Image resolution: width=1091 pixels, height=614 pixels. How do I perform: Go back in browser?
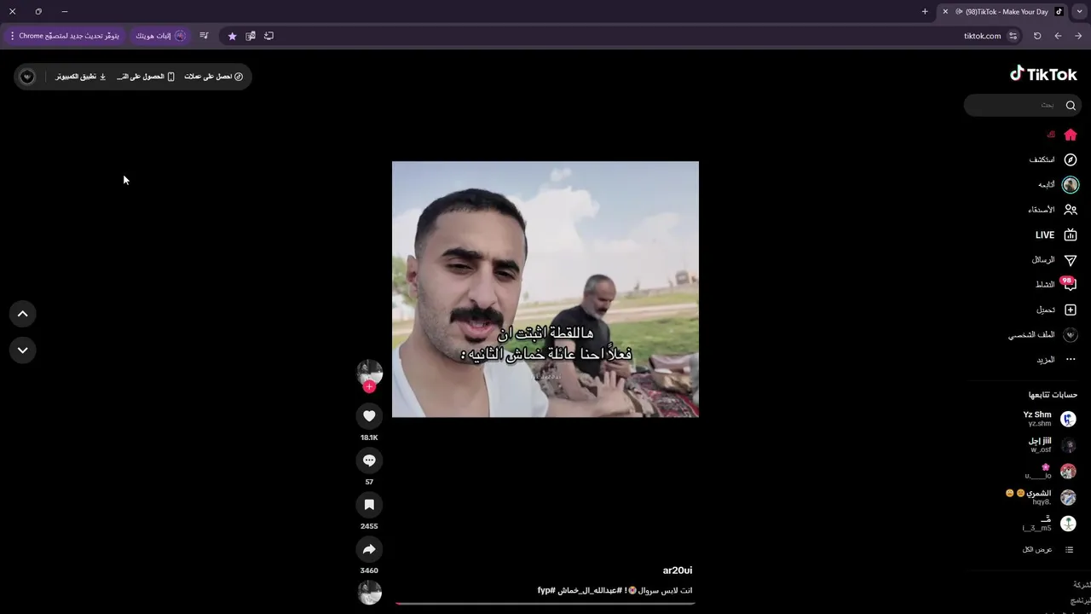point(1058,36)
